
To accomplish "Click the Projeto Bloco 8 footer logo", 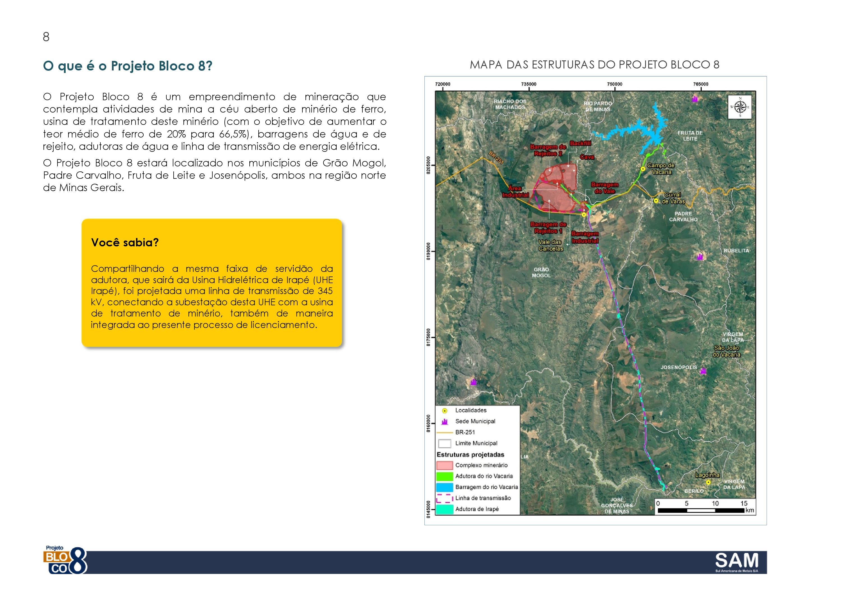I will click(x=66, y=560).
